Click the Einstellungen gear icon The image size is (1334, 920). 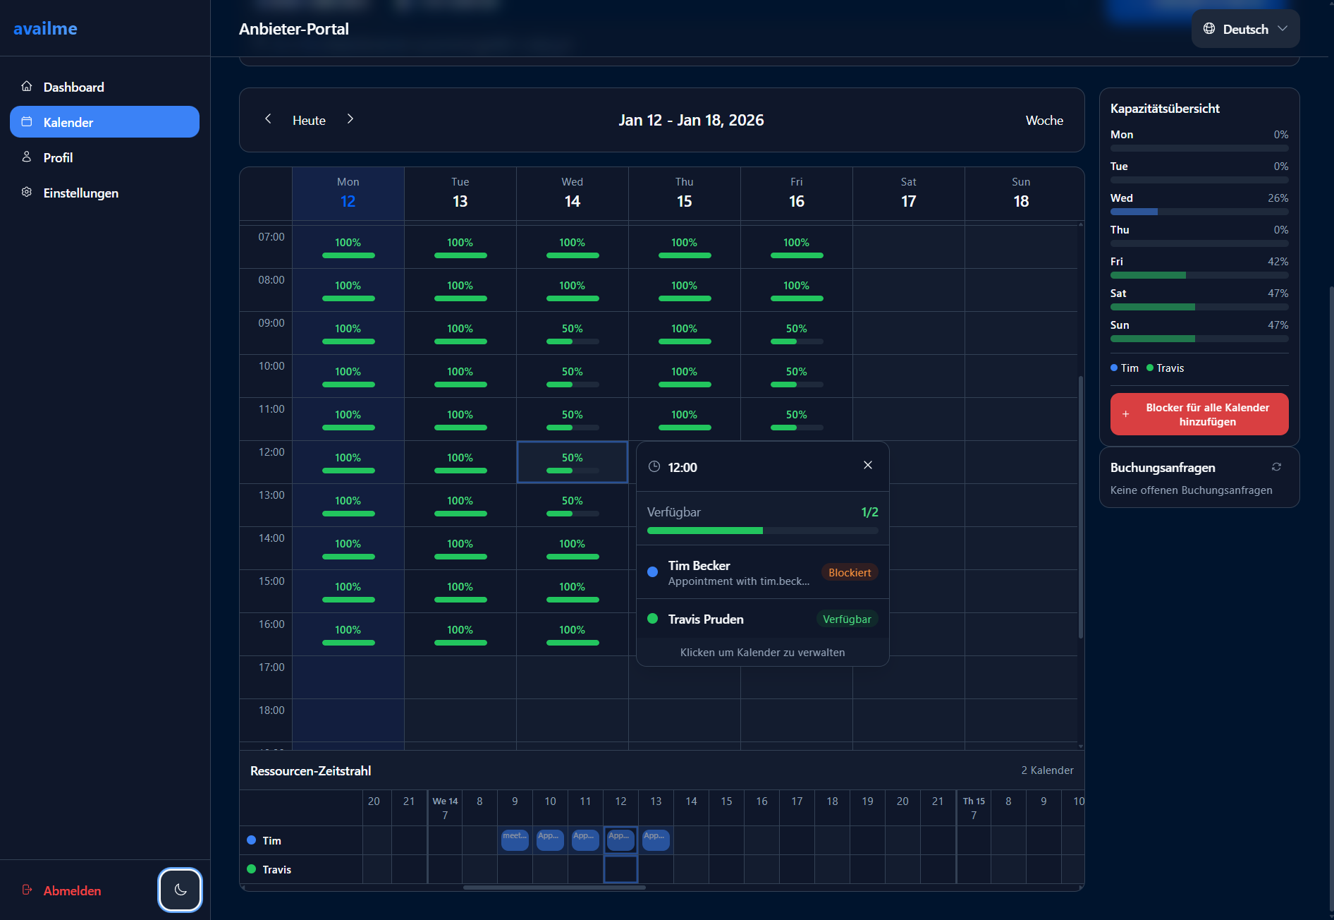pos(27,192)
